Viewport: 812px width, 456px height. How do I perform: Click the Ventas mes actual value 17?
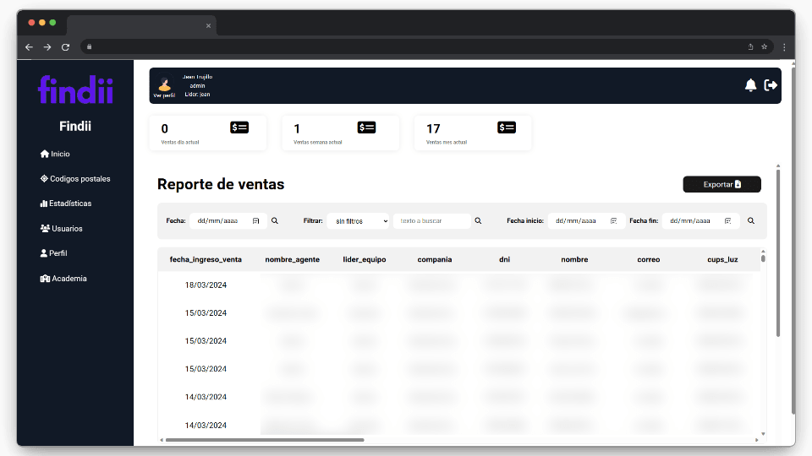[433, 128]
